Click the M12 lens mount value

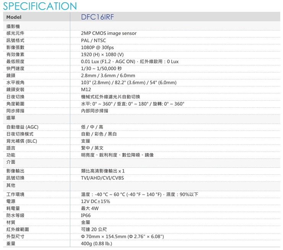(86, 90)
